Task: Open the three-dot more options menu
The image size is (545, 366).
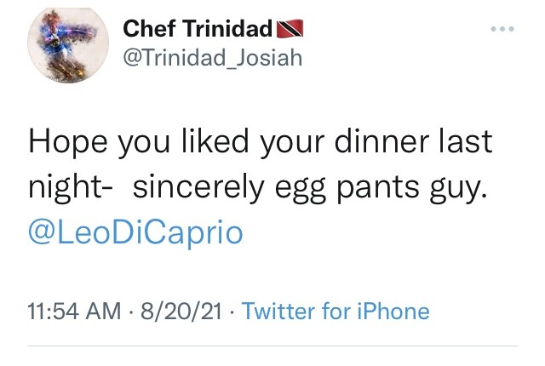Action: coord(502,29)
